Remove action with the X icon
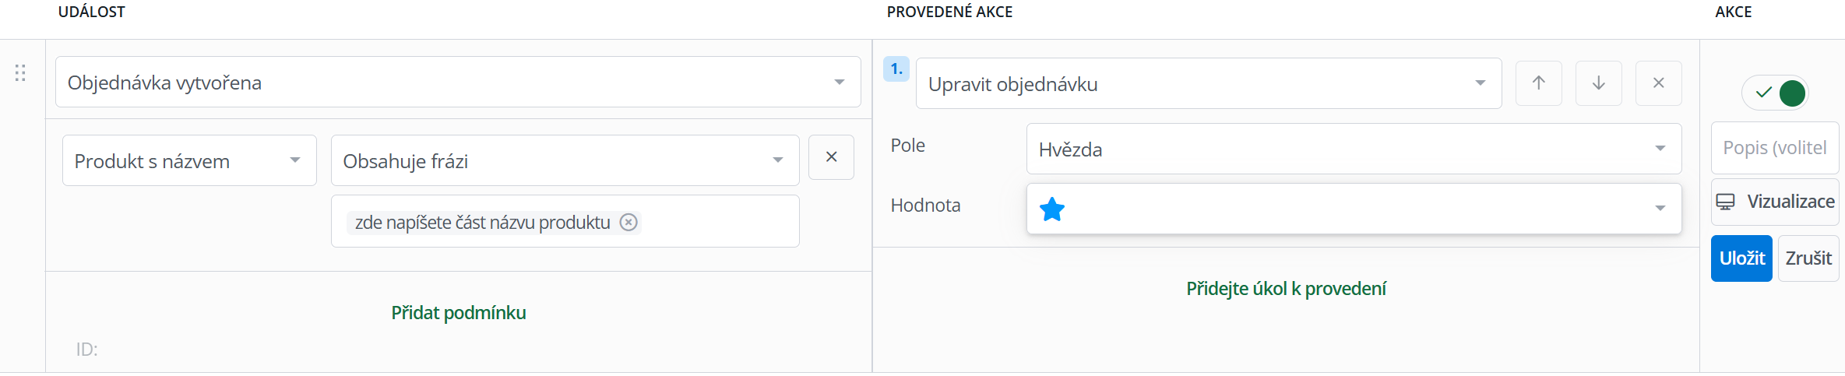The image size is (1845, 376). [1658, 83]
